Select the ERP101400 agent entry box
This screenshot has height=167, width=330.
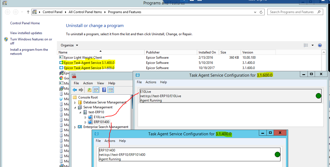click(190, 155)
